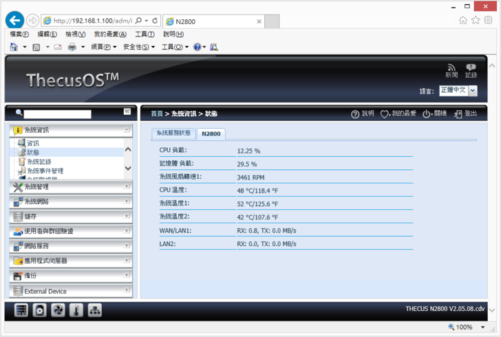Click the thermometer temperature icon
This screenshot has height=337, width=501.
click(x=76, y=310)
